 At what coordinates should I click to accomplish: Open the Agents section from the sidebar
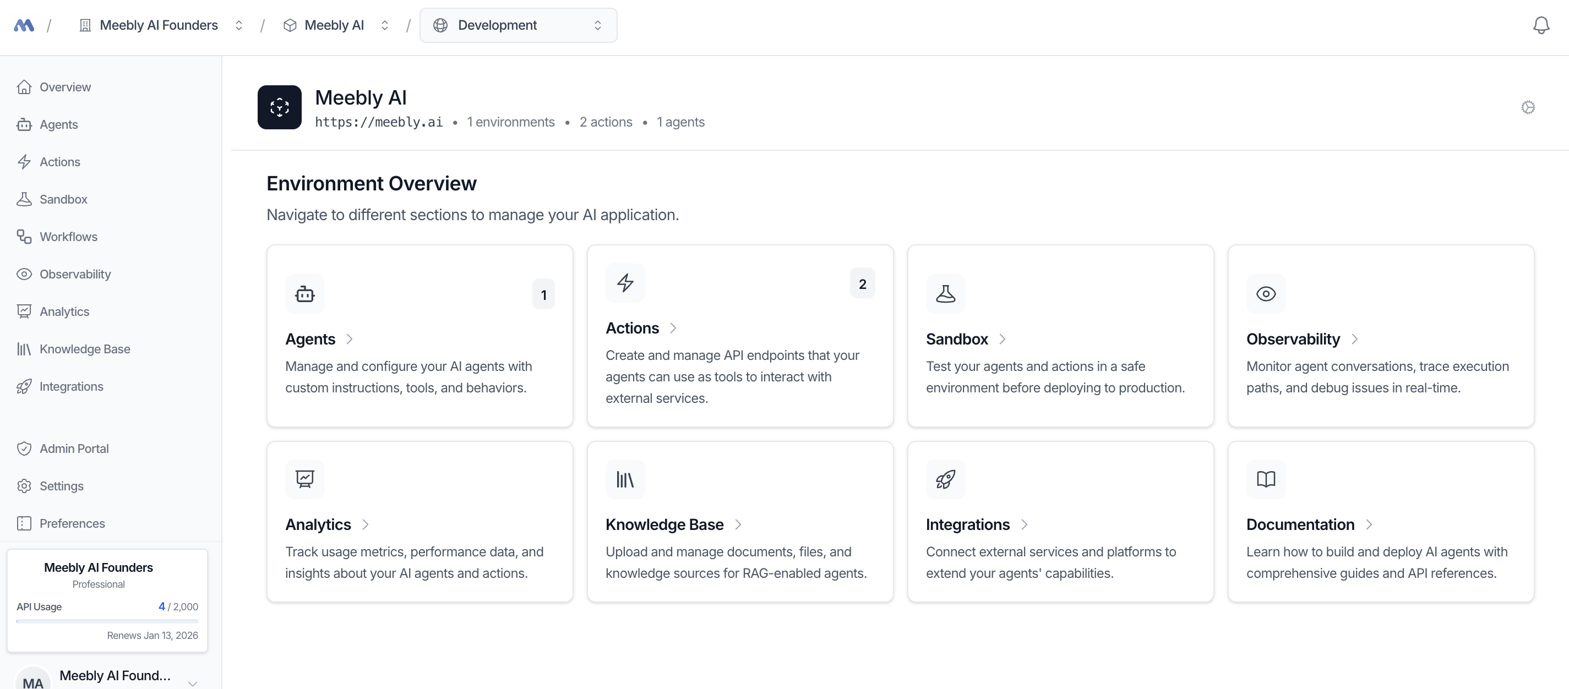(x=58, y=124)
